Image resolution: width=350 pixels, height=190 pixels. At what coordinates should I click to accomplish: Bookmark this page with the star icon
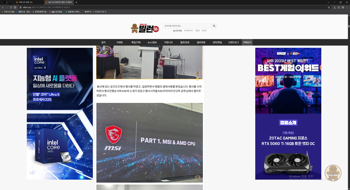[329, 7]
